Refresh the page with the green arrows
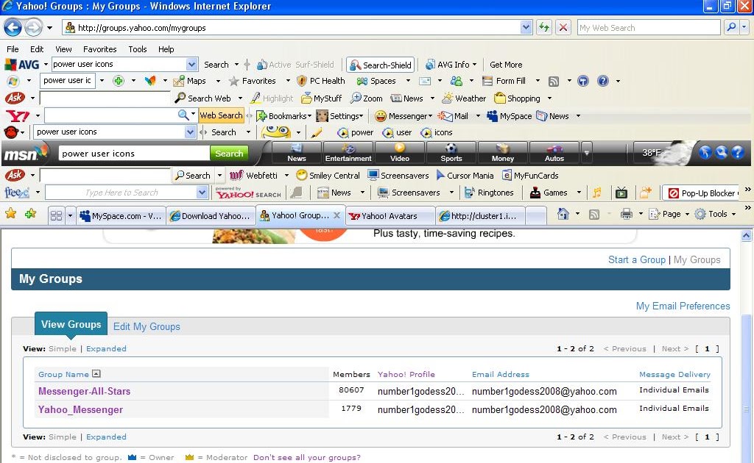 pos(544,27)
